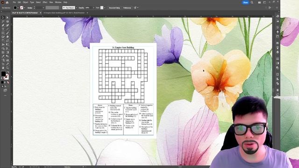Open the Edit Toolbar three-dots button
This screenshot has height=168, width=299.
(x=5, y=95)
